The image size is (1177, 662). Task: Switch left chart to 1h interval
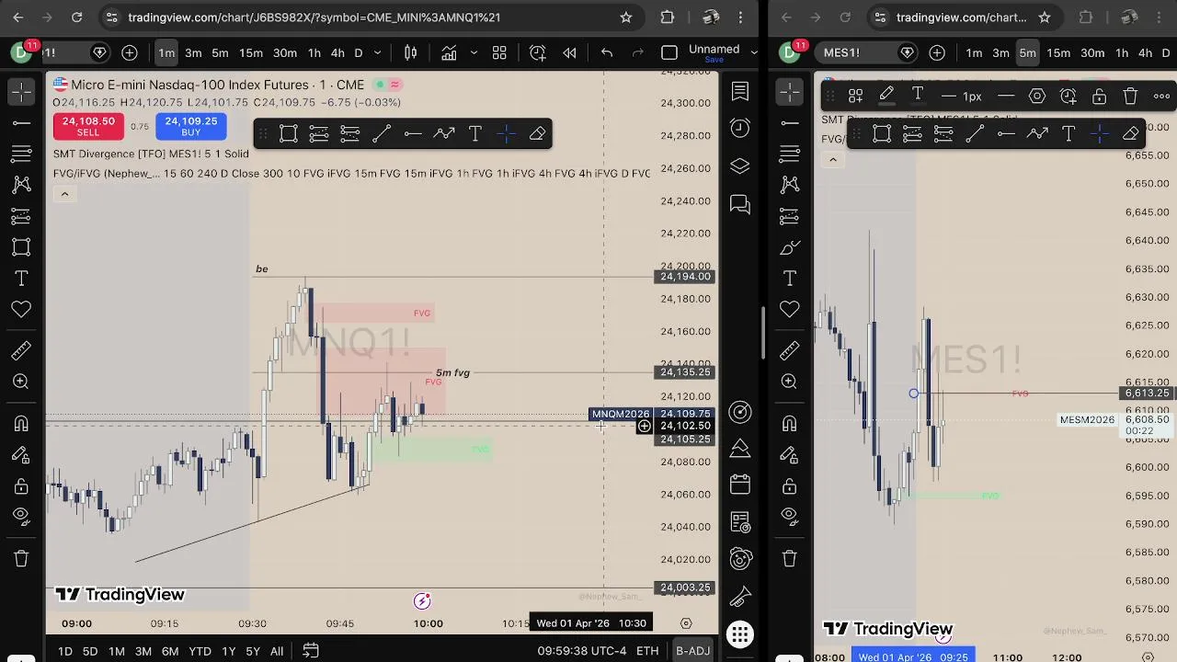point(314,53)
